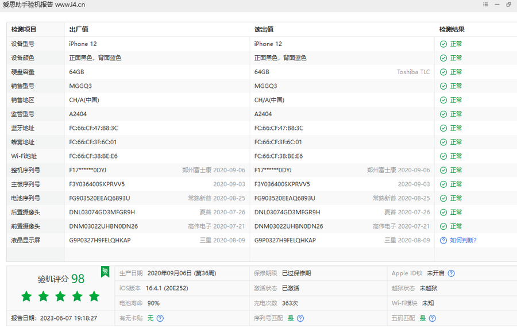
Task: Open the 如何判断? link
Action: [463, 240]
